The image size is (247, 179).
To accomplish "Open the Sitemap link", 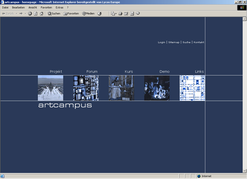I will pos(174,42).
